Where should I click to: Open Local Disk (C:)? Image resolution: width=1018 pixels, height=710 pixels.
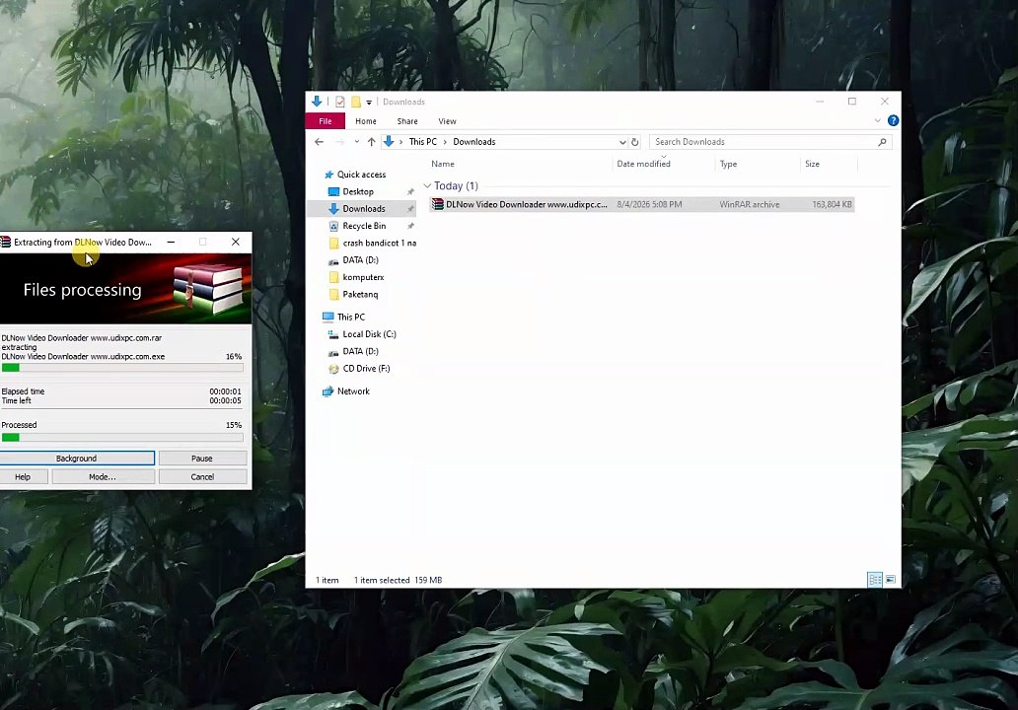(369, 333)
